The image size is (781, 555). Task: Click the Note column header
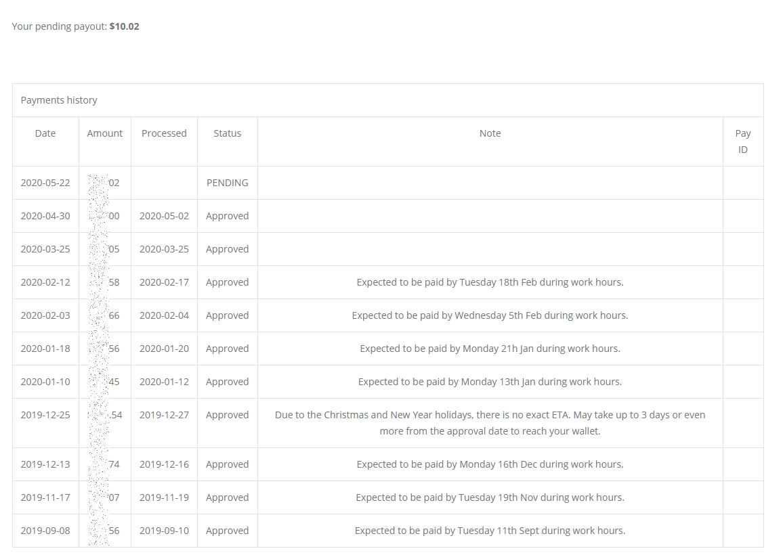point(490,133)
